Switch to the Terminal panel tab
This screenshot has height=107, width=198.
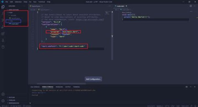[x=76, y=87]
